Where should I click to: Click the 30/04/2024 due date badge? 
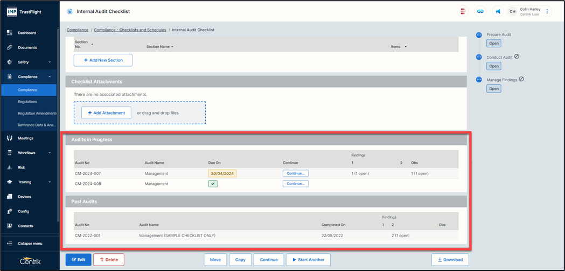[222, 174]
